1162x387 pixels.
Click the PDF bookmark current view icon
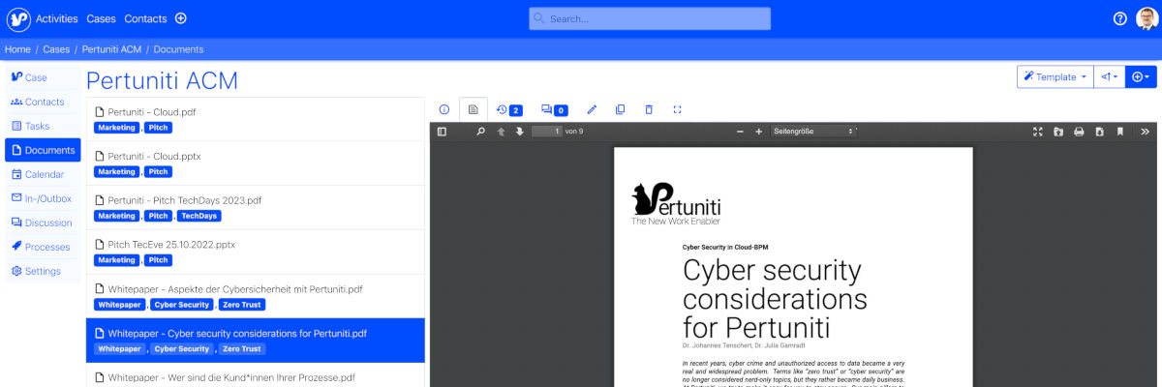click(1119, 132)
